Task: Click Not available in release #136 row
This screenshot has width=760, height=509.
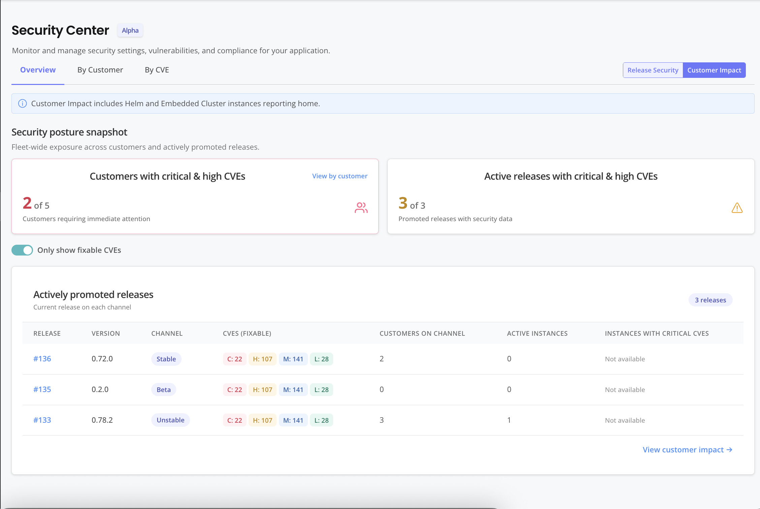Action: point(625,359)
